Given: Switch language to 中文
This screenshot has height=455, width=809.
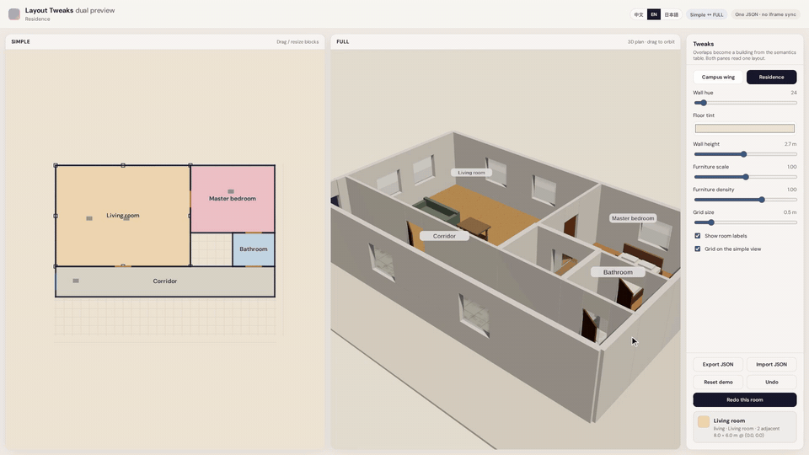Looking at the screenshot, I should click(639, 14).
